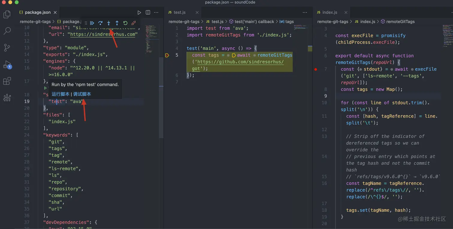Click the Split Editor icon in package.json group

pyautogui.click(x=148, y=12)
